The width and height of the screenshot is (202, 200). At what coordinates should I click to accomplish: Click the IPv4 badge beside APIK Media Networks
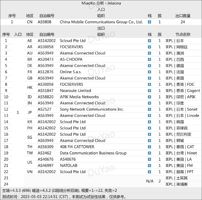coord(149,97)
